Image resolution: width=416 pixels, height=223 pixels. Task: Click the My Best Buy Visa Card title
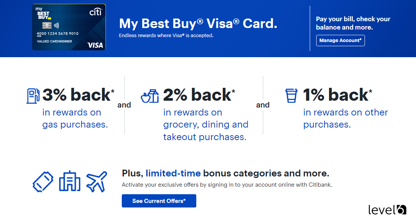coord(198,23)
